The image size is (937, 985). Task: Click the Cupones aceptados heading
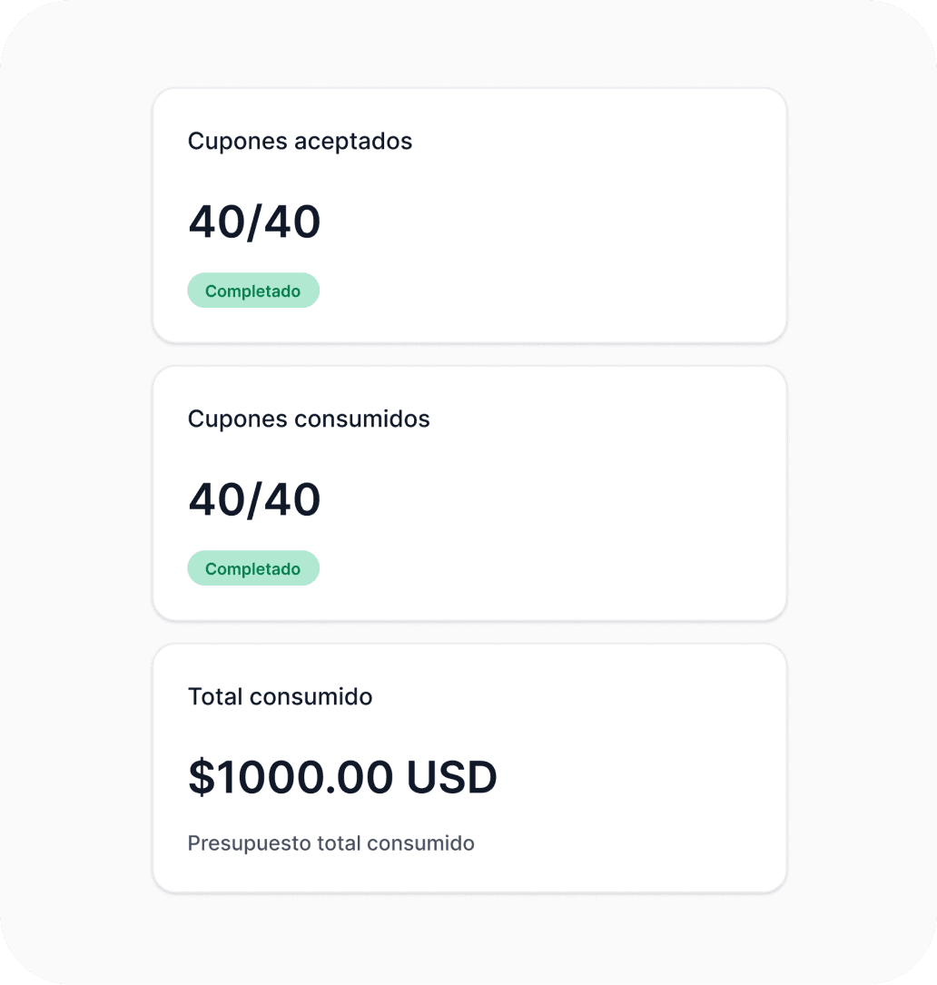tap(300, 142)
